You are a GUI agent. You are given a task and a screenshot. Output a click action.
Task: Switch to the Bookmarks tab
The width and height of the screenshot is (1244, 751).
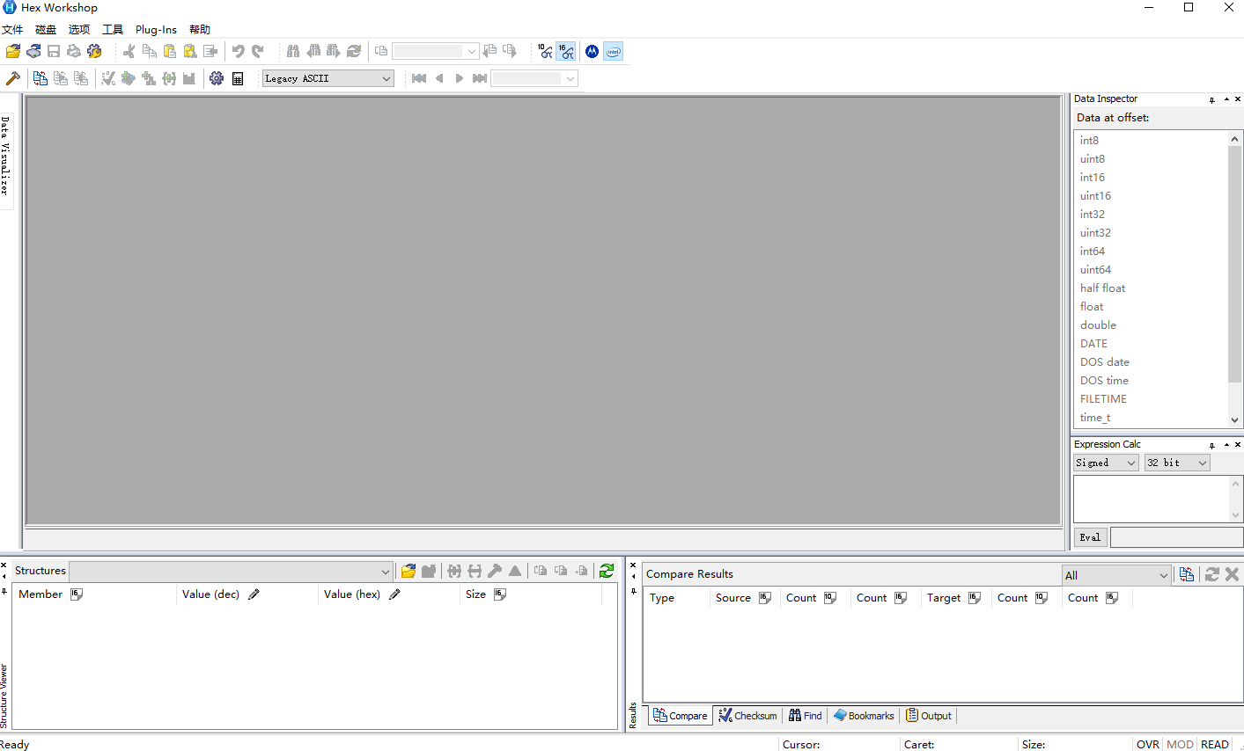pyautogui.click(x=864, y=716)
